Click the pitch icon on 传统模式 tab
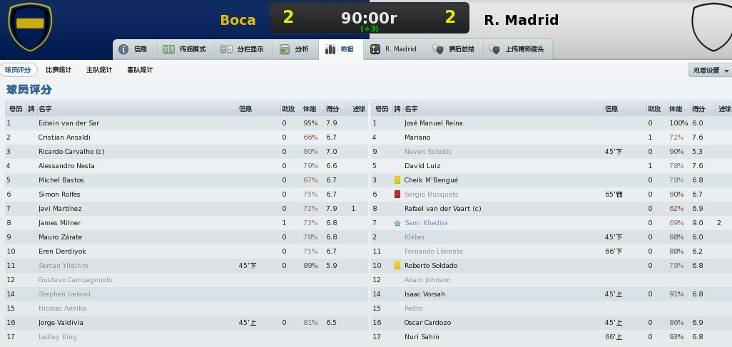 point(168,49)
